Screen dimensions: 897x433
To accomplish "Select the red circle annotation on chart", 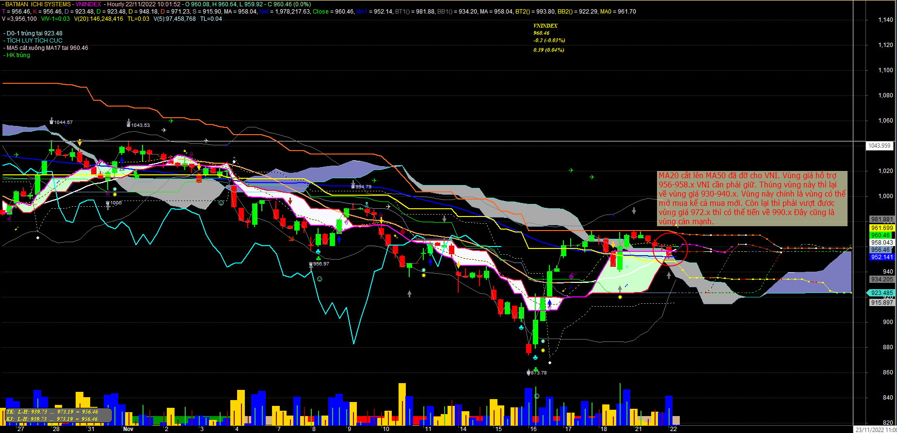I will [x=670, y=249].
